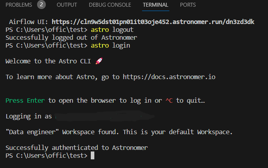Click Successfully authenticated to Astronomer line
The width and height of the screenshot is (268, 168).
pos(77,148)
